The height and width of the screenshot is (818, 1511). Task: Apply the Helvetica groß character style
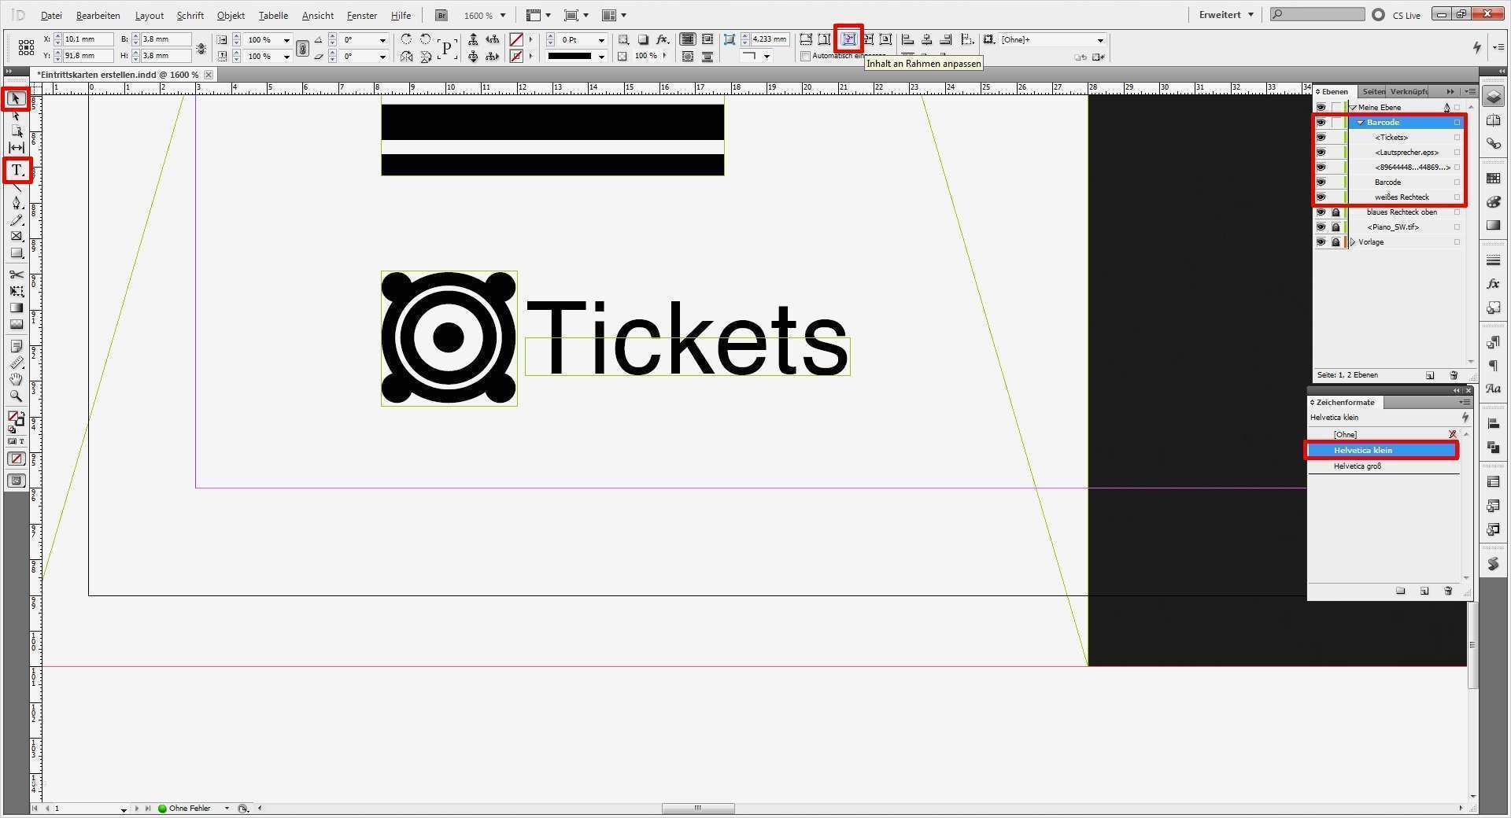click(x=1358, y=466)
